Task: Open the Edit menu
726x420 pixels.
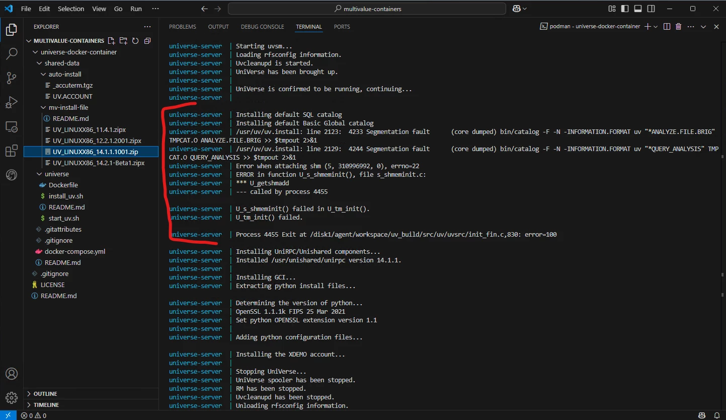Action: 44,9
